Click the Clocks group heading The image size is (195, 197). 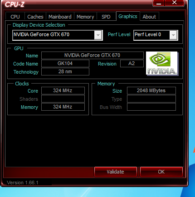[22, 84]
